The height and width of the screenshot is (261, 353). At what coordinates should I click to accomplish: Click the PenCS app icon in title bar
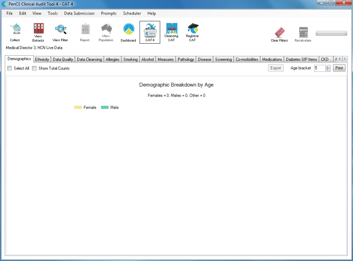[x=4, y=4]
